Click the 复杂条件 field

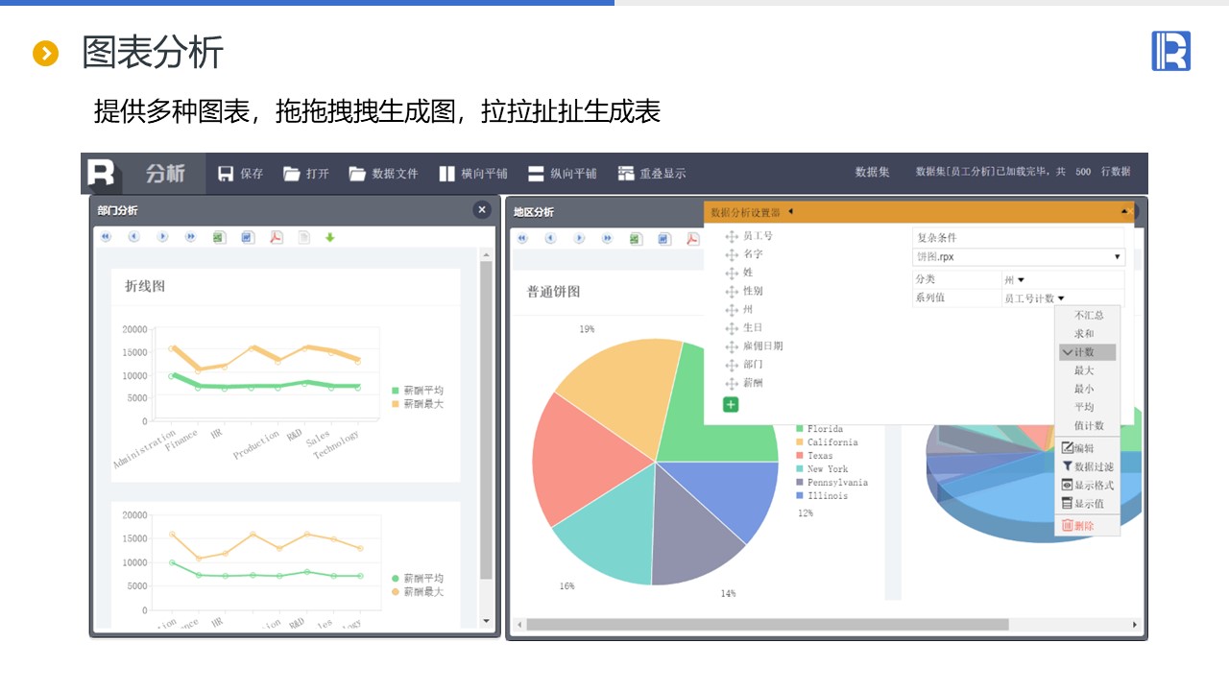tap(1018, 237)
